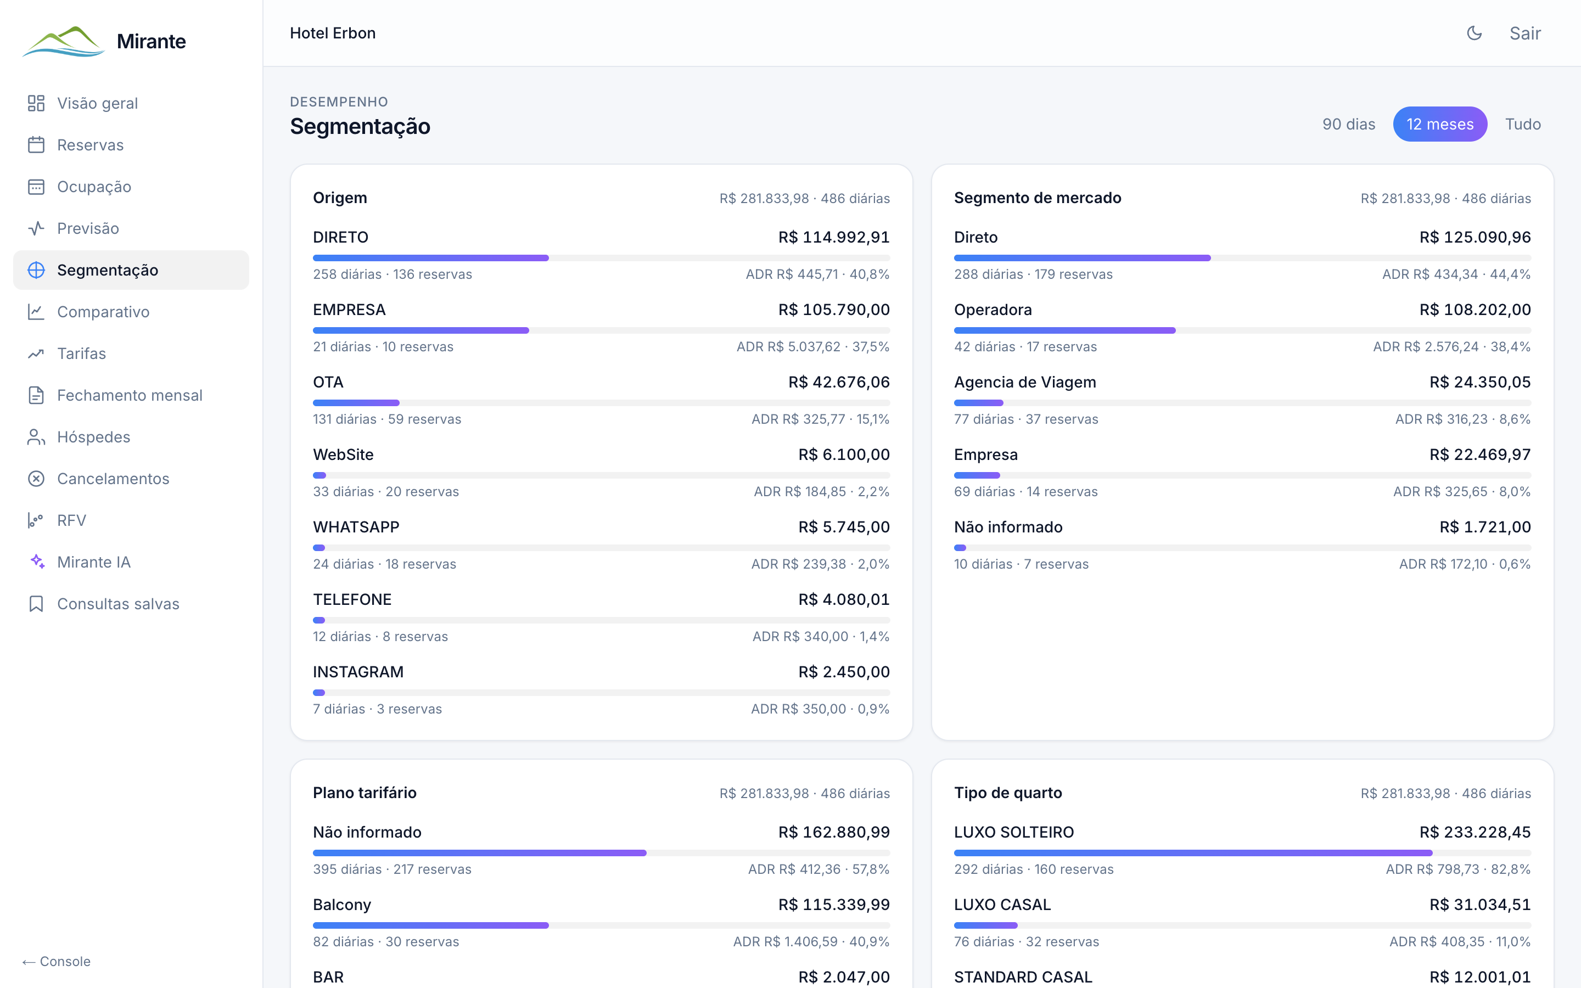Image resolution: width=1581 pixels, height=988 pixels.
Task: Navigate to Hóspedes
Action: (131, 437)
